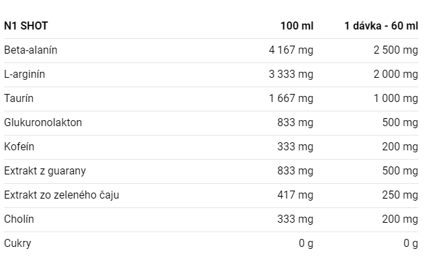Click the 2 500 mg value
Viewport: 427px width, 257px height.
396,50
